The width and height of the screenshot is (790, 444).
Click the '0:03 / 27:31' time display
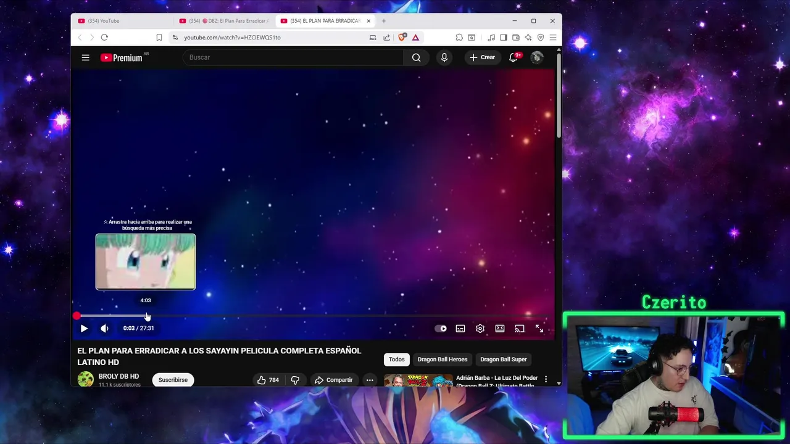(x=138, y=329)
